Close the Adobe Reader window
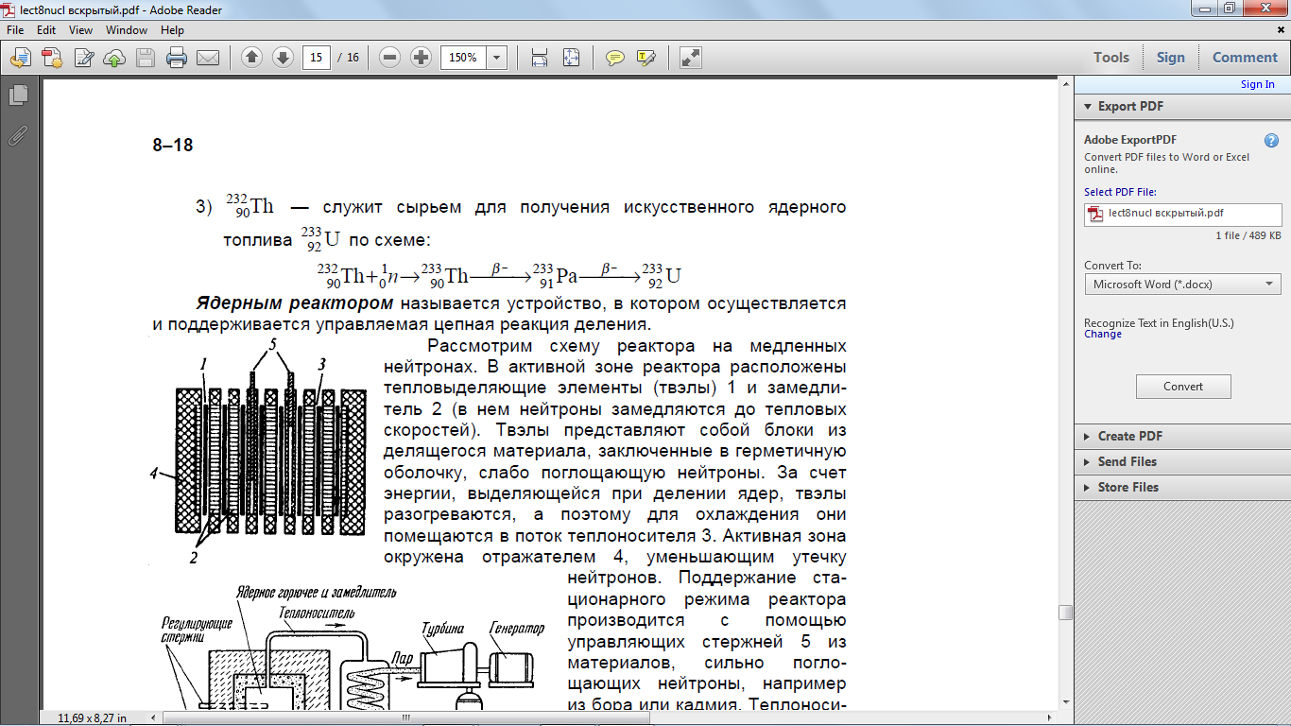This screenshot has width=1291, height=726. pyautogui.click(x=1265, y=9)
